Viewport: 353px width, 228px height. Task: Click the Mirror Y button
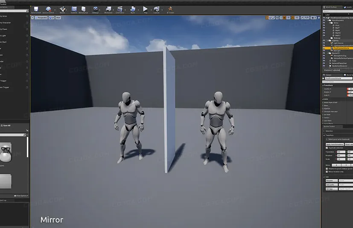[x=346, y=165]
